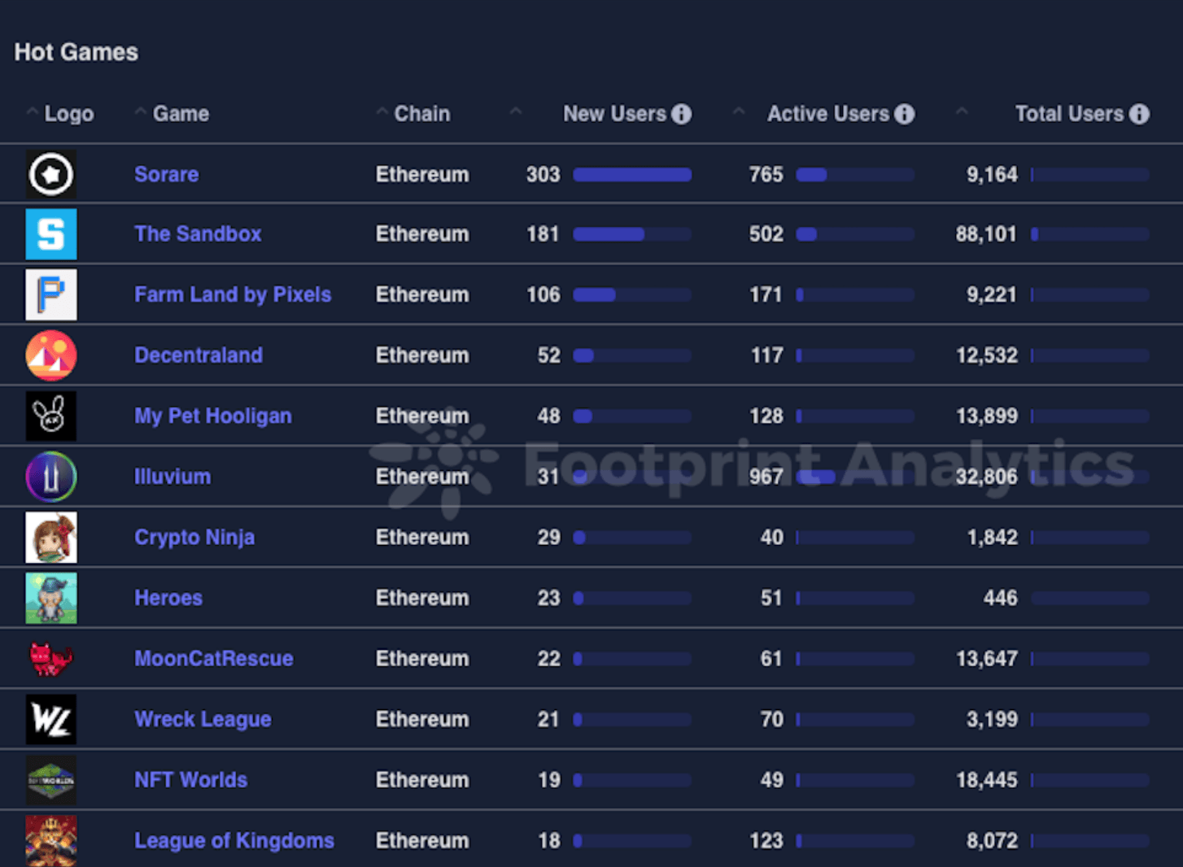Click the Farm Land by Pixels logo
1183x867 pixels.
tap(51, 294)
